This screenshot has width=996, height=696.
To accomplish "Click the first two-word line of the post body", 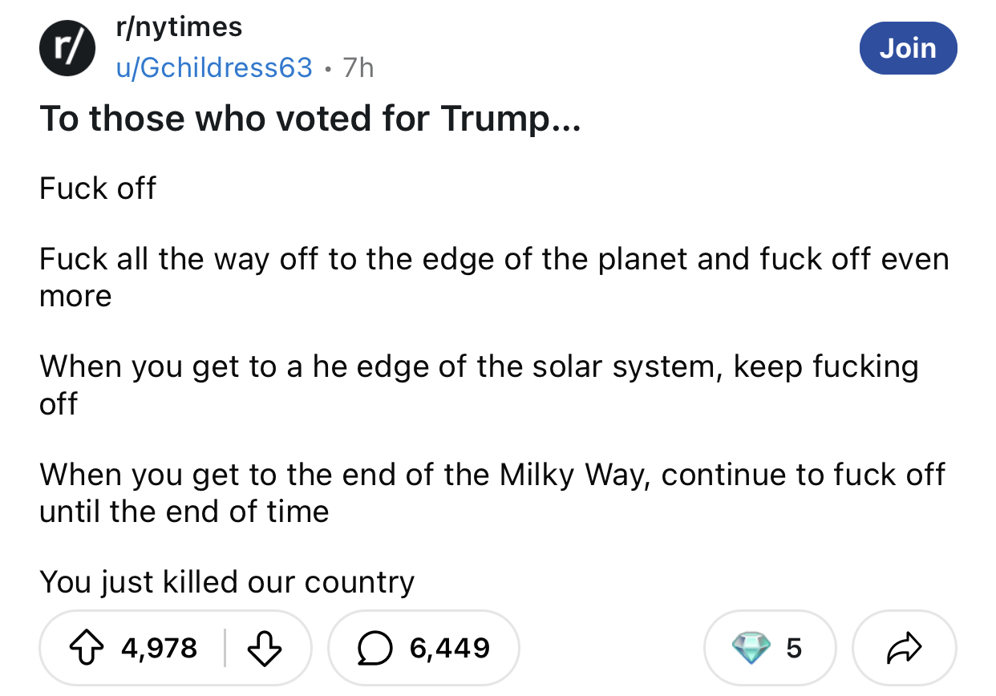I will click(x=98, y=188).
